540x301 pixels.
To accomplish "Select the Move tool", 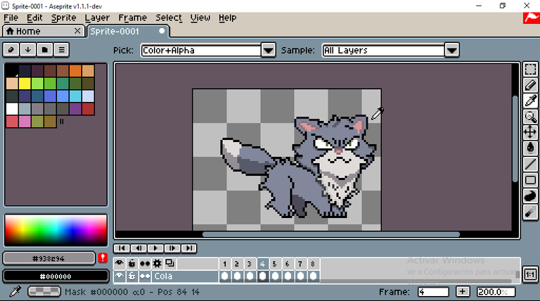I will [530, 132].
